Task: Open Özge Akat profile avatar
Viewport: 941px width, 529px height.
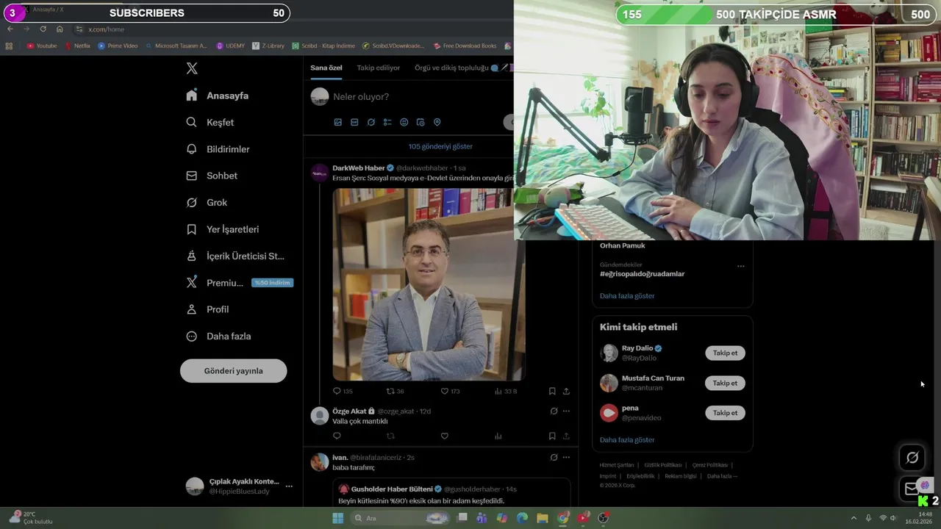Action: 320,416
